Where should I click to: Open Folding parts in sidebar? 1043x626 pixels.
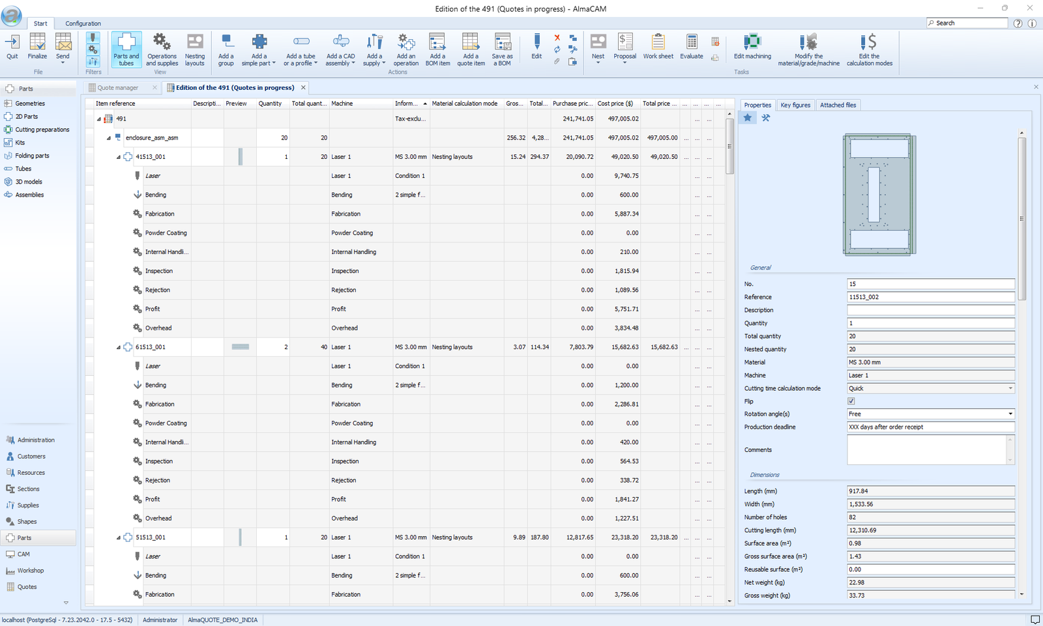pyautogui.click(x=32, y=156)
